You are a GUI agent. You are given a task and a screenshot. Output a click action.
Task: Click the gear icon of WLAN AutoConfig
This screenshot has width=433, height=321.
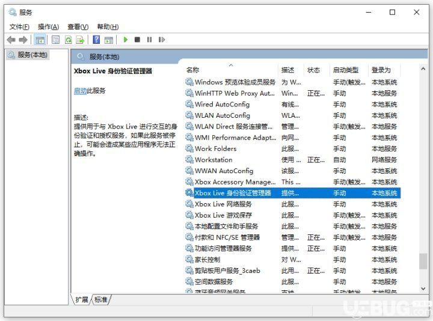coord(189,115)
